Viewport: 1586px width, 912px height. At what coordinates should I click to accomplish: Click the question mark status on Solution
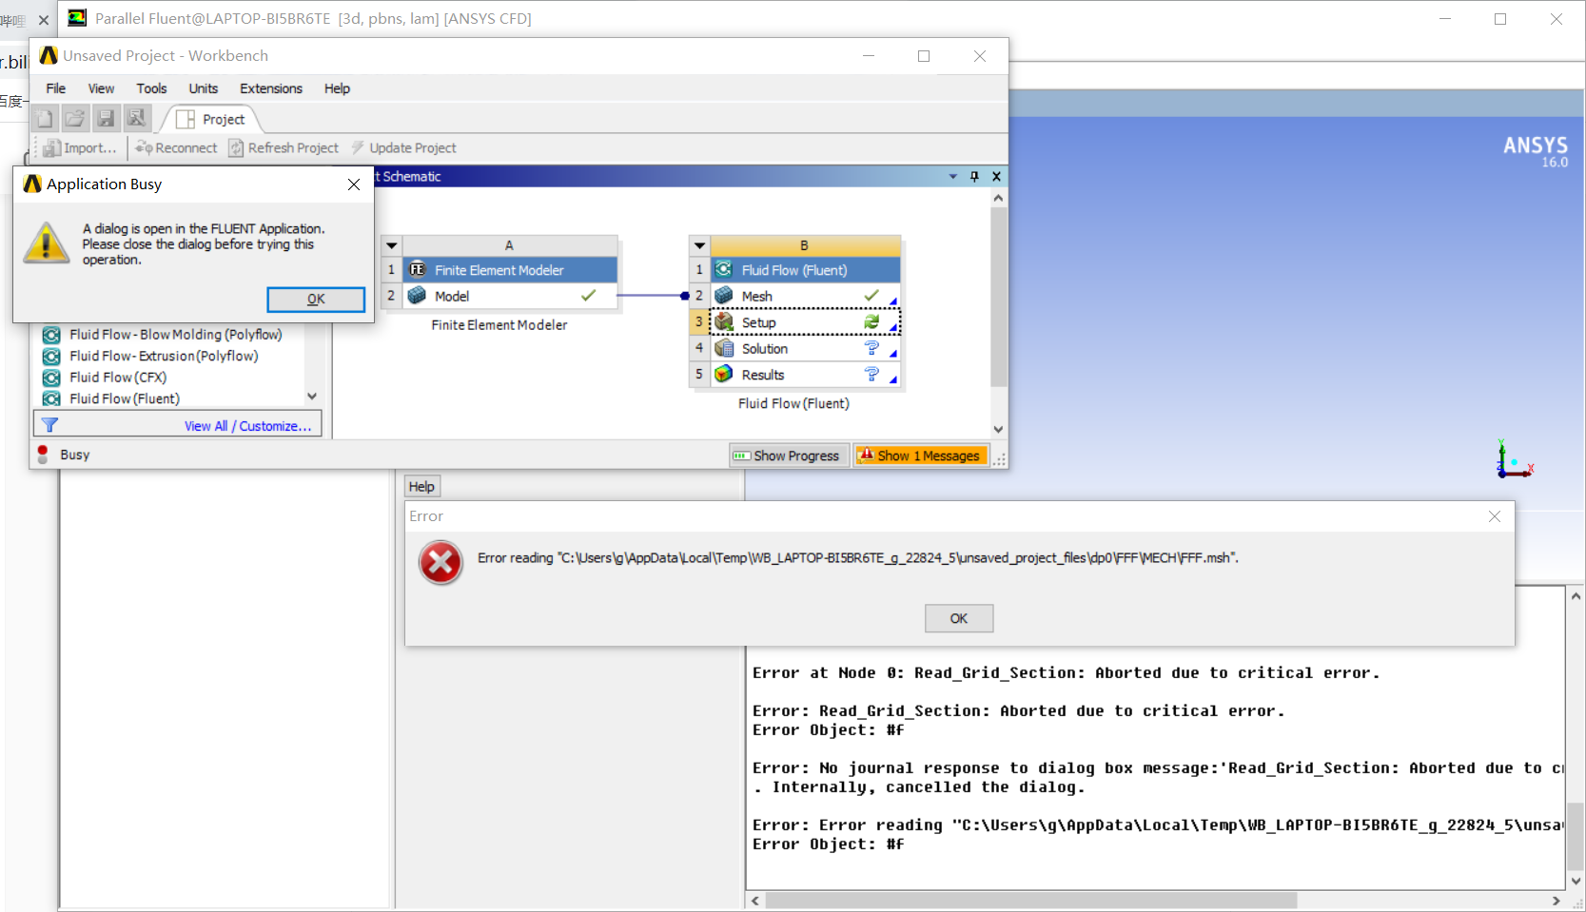pos(871,348)
